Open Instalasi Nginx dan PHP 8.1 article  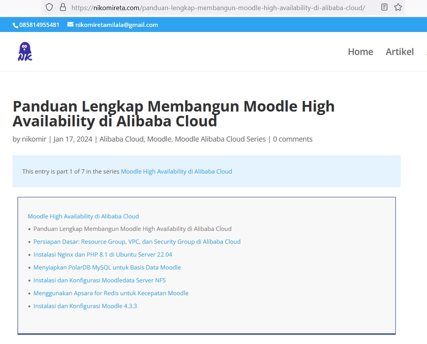coord(103,255)
